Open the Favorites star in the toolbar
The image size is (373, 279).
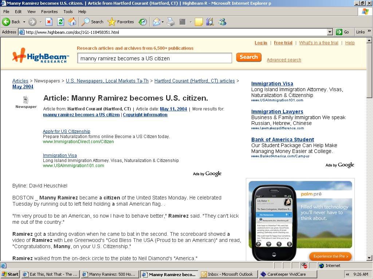click(x=121, y=22)
